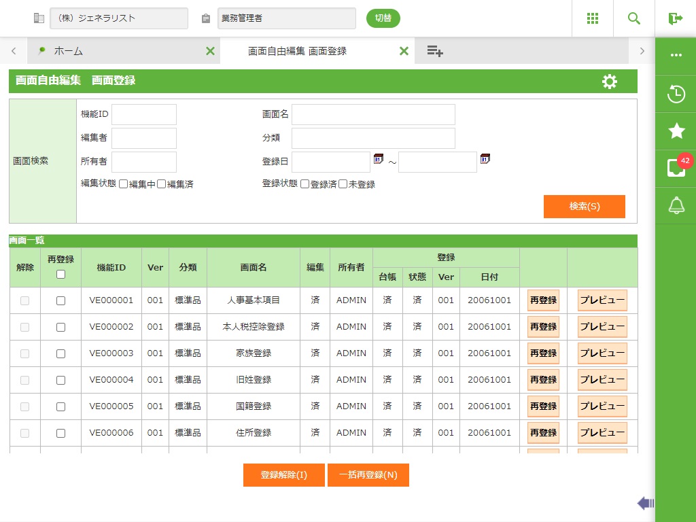
Task: Switch to the ホーム tab
Action: (68, 51)
